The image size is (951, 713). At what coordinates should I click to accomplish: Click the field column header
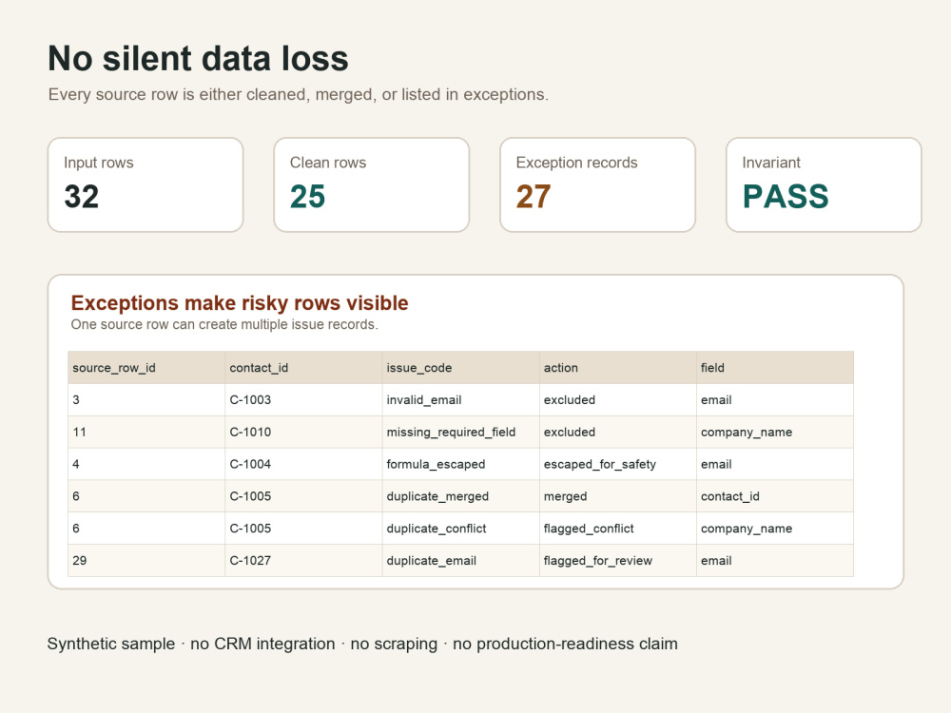tap(774, 367)
